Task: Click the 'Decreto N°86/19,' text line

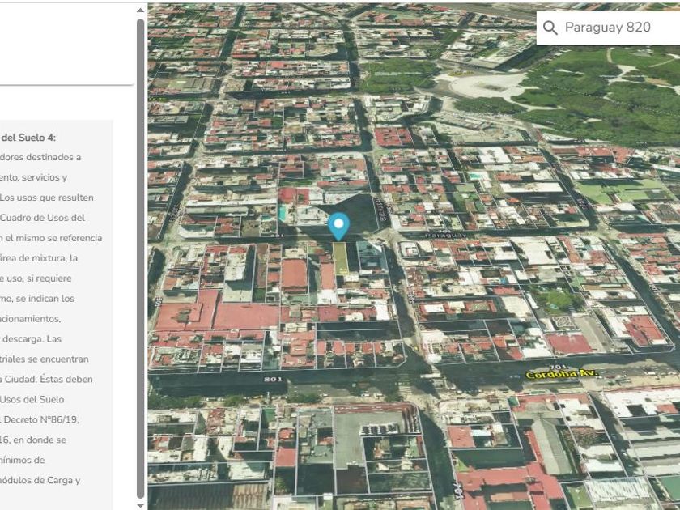Action: click(x=40, y=419)
